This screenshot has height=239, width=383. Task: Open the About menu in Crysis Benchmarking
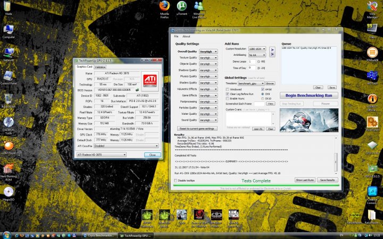pos(186,36)
